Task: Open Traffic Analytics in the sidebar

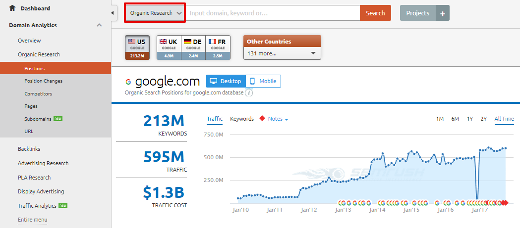Action: pos(37,206)
